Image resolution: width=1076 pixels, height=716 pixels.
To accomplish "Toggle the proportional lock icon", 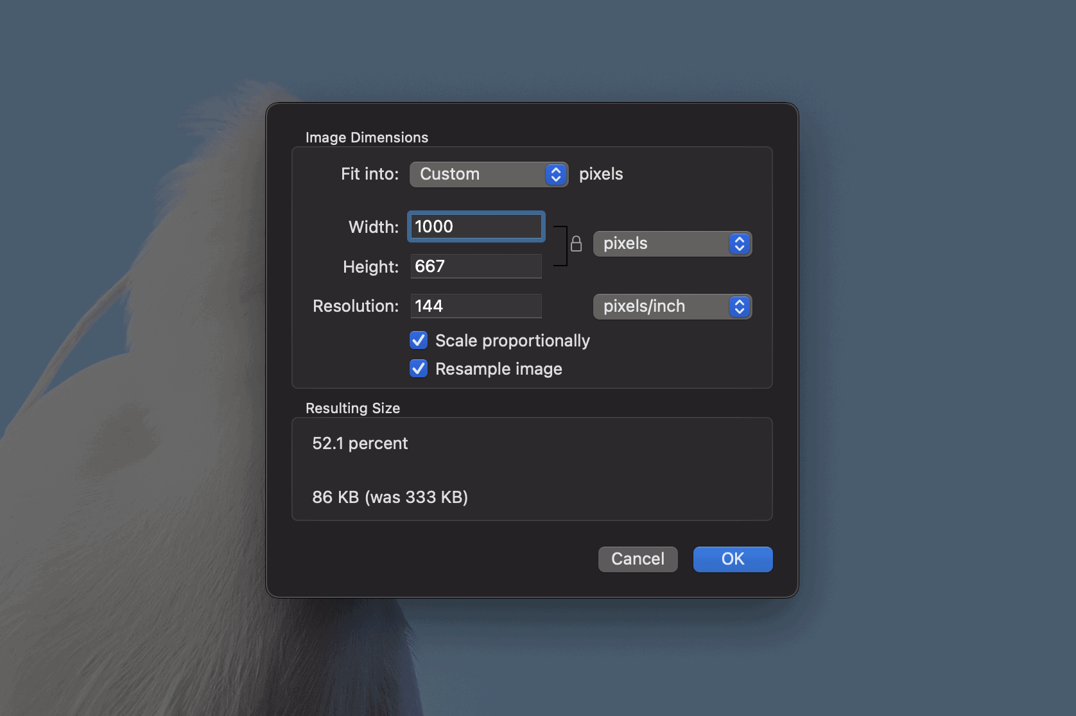I will tap(576, 244).
